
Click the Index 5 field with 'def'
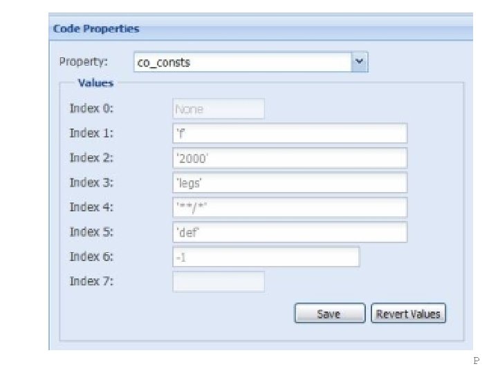click(x=289, y=232)
